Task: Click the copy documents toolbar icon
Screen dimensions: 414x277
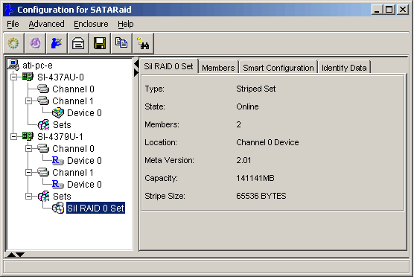Action: (121, 43)
